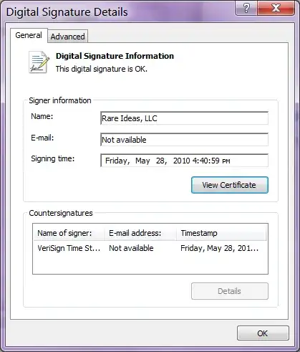Click the signed document icon

(39, 62)
